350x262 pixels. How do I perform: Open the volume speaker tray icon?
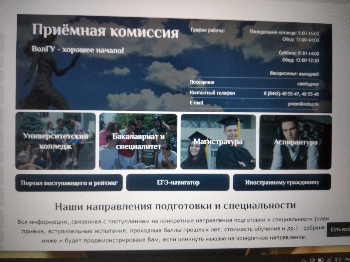point(338,259)
